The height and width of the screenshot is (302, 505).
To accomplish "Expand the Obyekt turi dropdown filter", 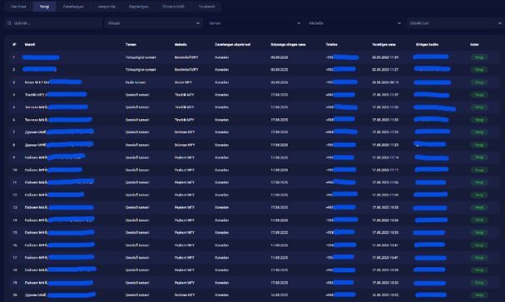I will tap(455, 23).
